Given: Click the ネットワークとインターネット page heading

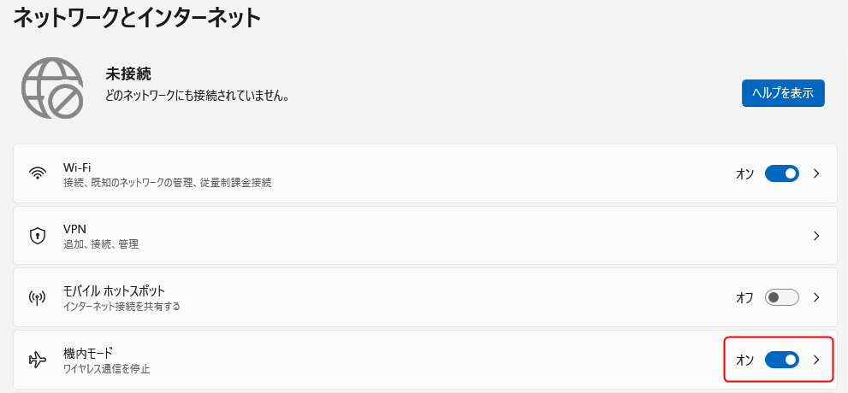Looking at the screenshot, I should click(136, 18).
